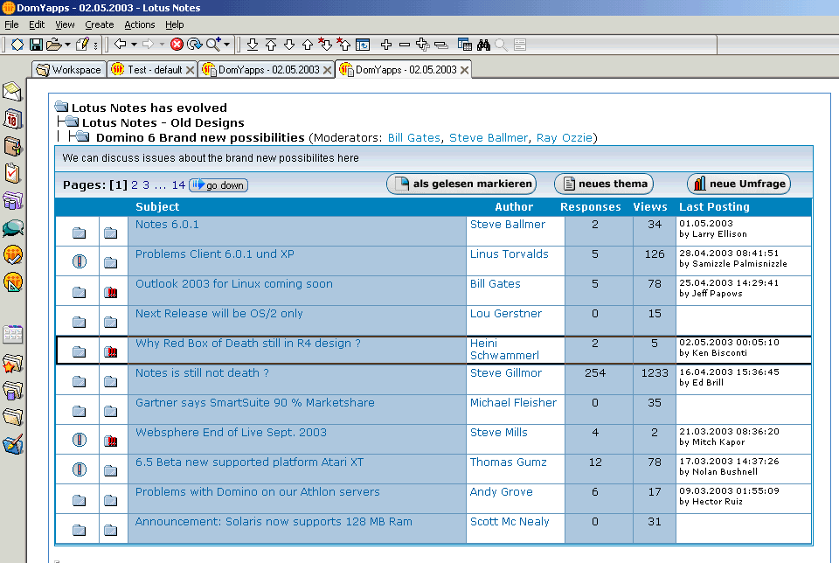Open 'Gartner says SmartSuite 90 % Marketshare' topic
Viewport: 839px width, 563px height.
254,402
